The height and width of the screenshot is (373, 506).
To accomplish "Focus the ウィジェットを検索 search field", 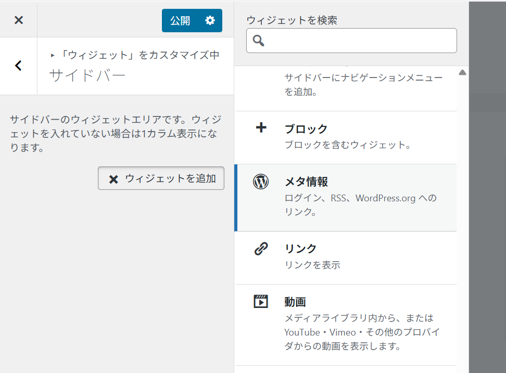I will 359,41.
